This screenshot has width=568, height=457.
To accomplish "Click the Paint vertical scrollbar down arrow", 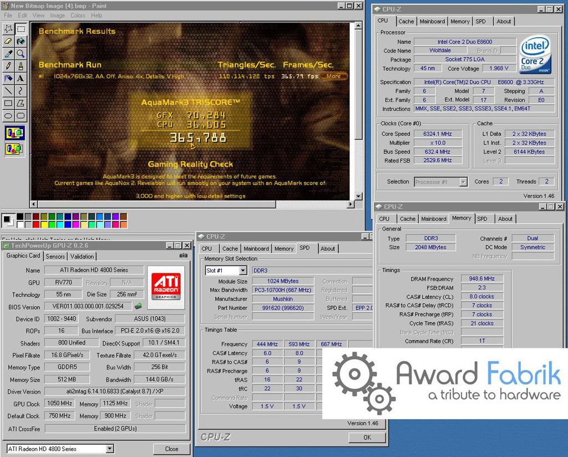I will pyautogui.click(x=358, y=196).
